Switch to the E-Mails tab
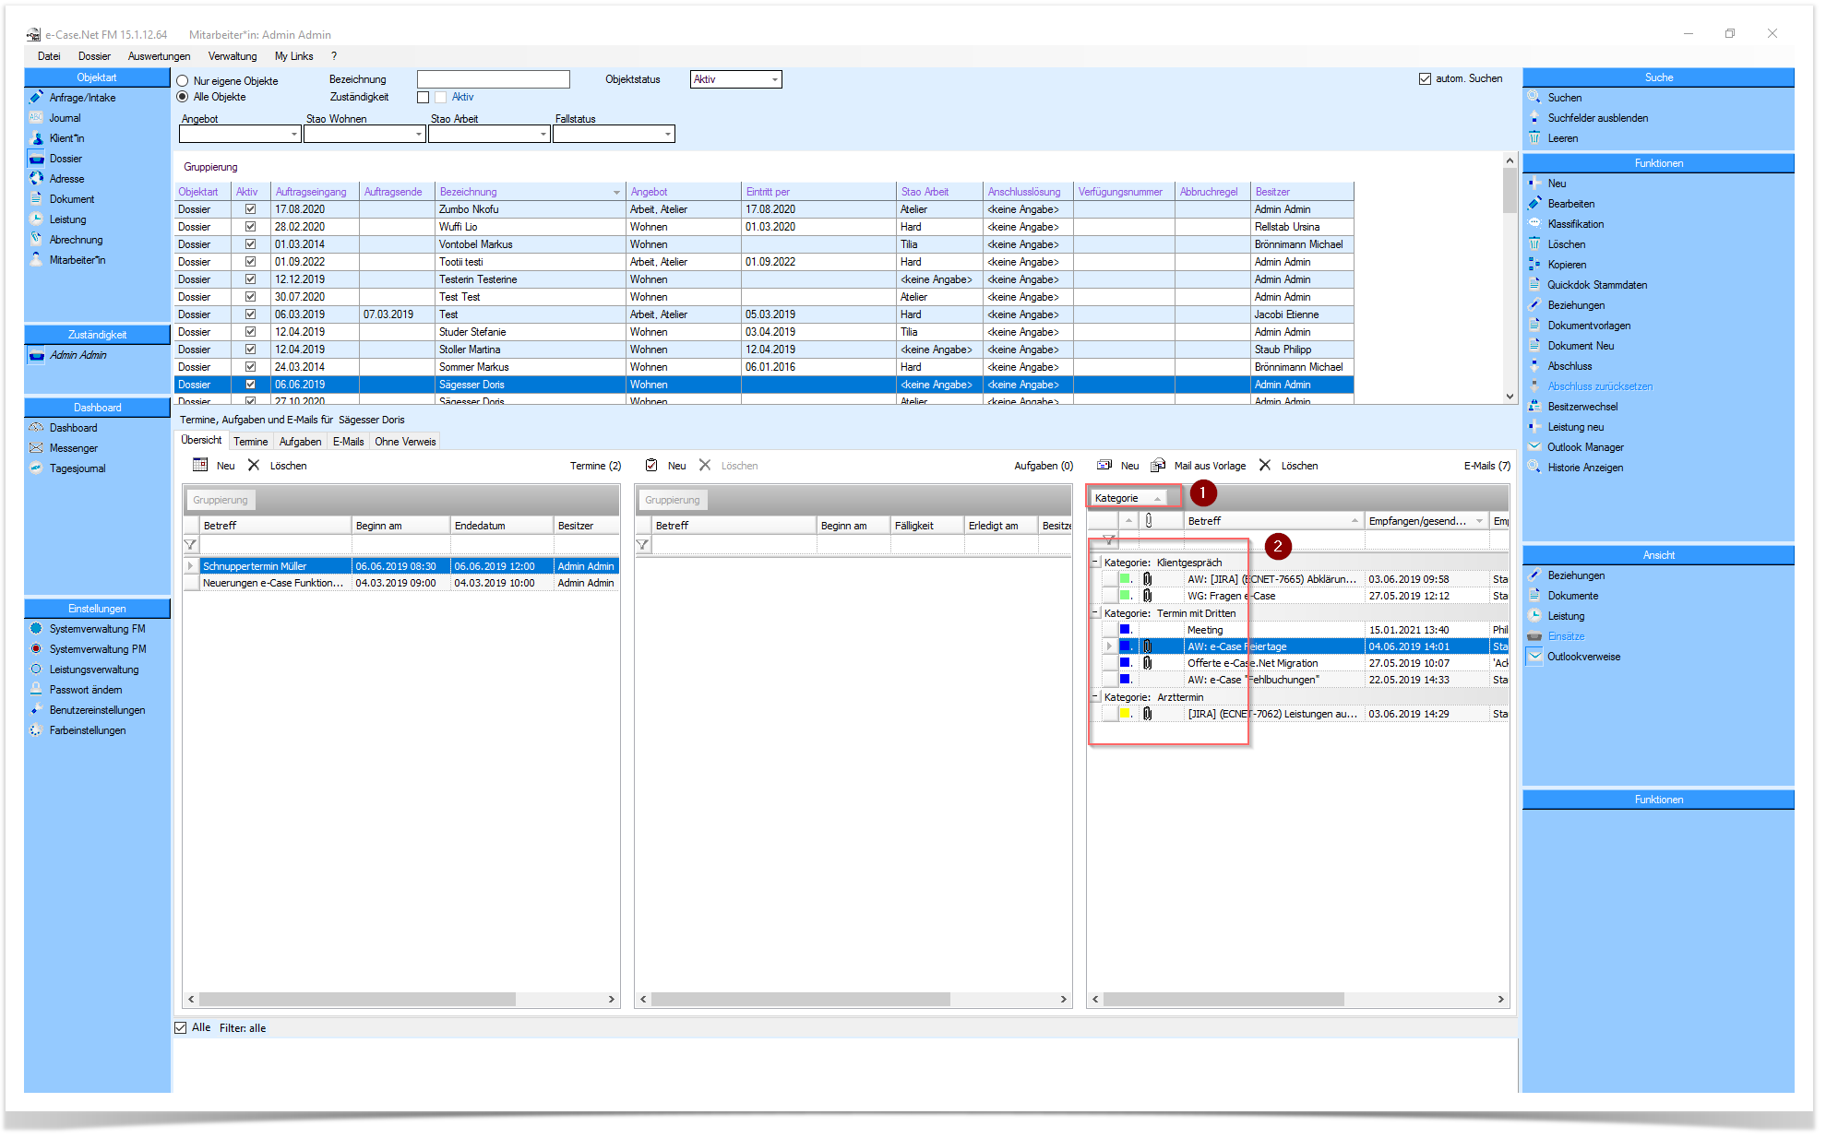 coord(348,442)
